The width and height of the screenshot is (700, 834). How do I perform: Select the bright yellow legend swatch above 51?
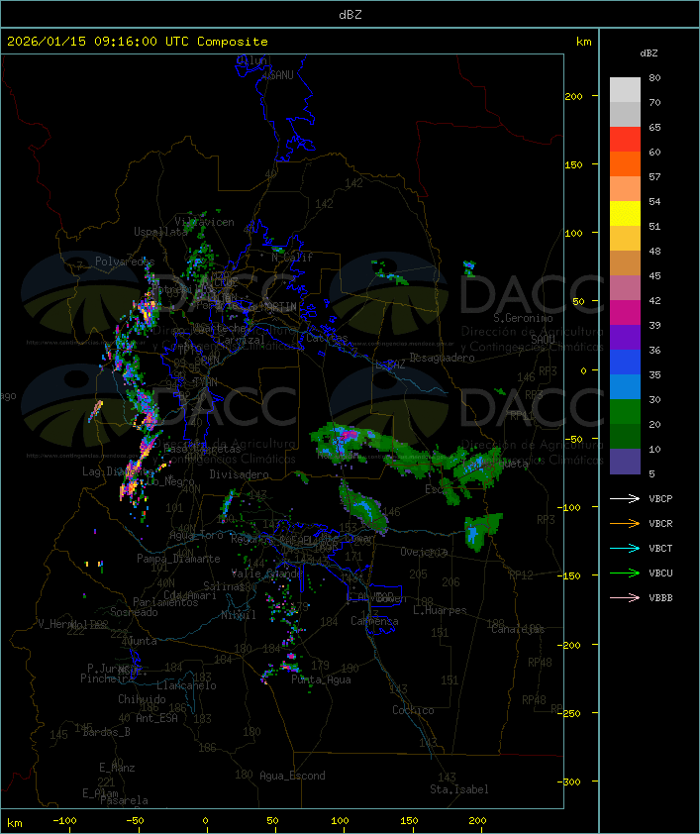tap(625, 213)
